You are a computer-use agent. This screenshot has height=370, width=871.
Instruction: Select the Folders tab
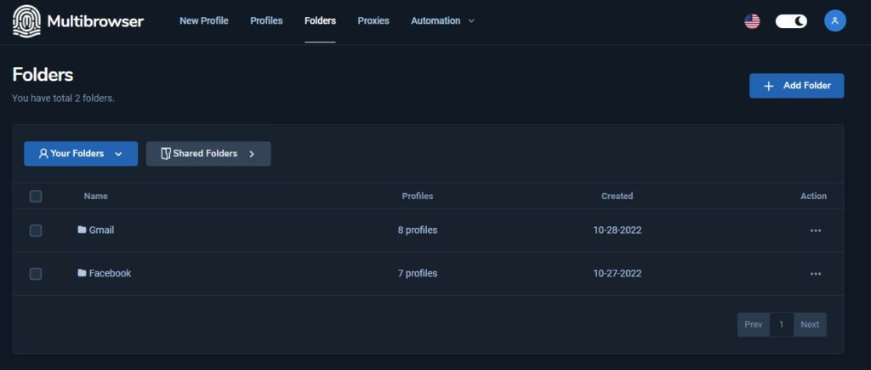coord(320,20)
